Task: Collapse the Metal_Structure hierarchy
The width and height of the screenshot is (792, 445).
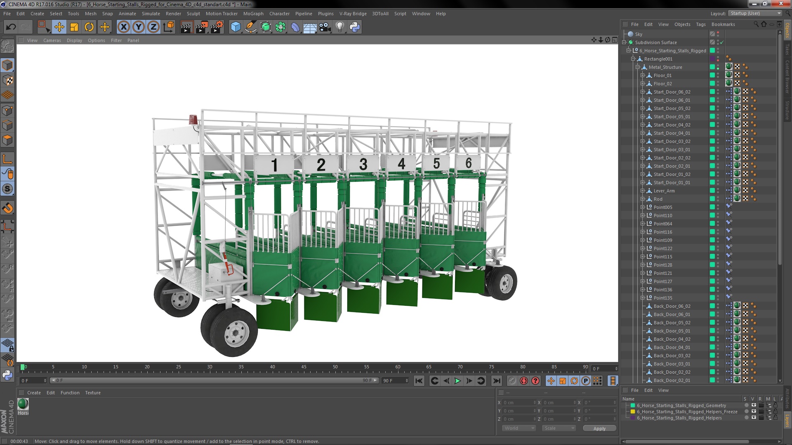Action: pyautogui.click(x=638, y=67)
